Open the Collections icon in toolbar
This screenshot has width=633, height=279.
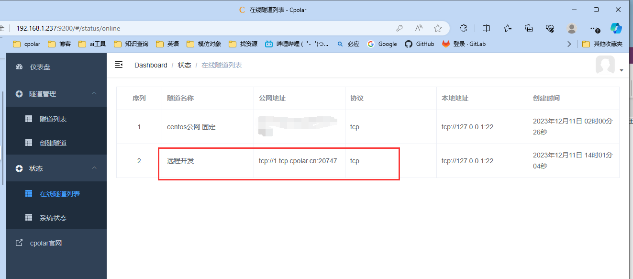pyautogui.click(x=529, y=28)
